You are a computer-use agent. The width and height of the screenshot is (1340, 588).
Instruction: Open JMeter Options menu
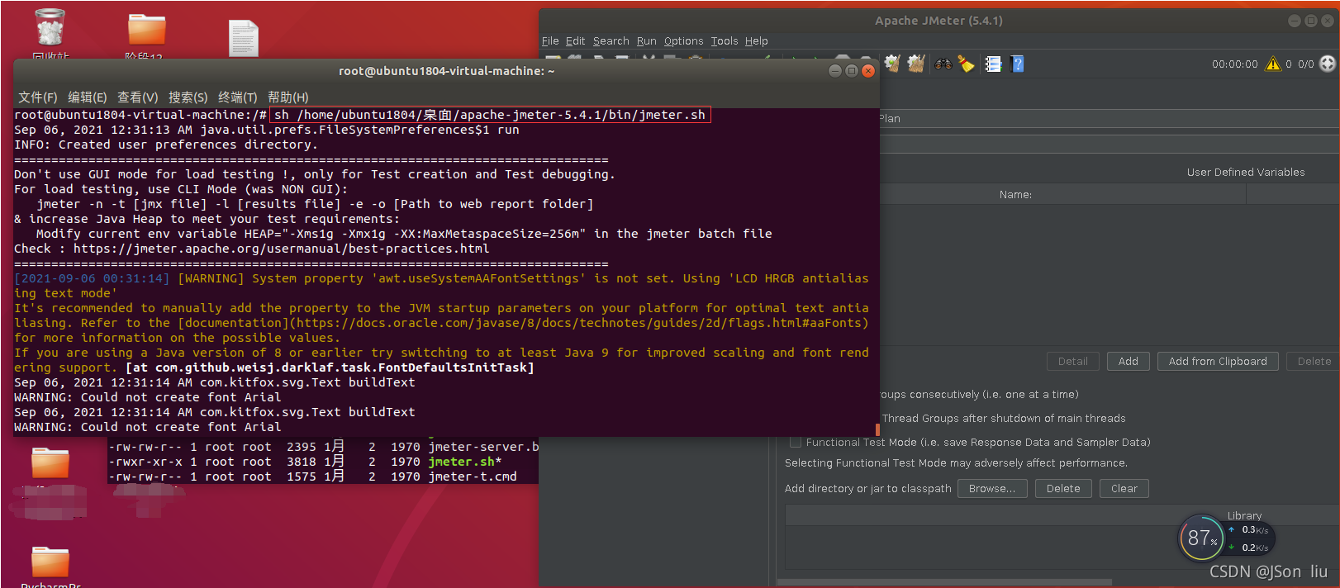[x=683, y=40]
